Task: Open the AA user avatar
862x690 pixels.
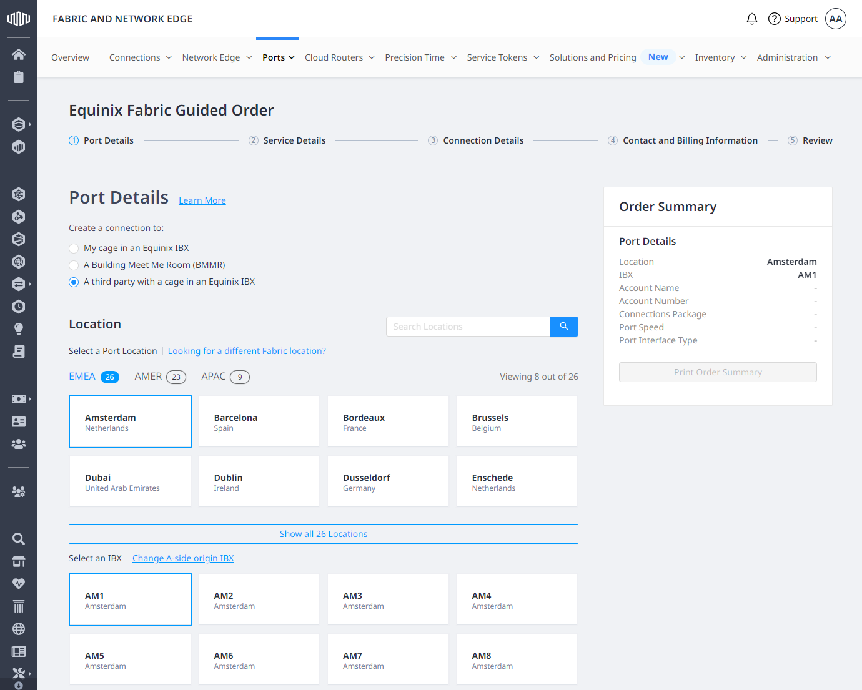Action: [836, 19]
